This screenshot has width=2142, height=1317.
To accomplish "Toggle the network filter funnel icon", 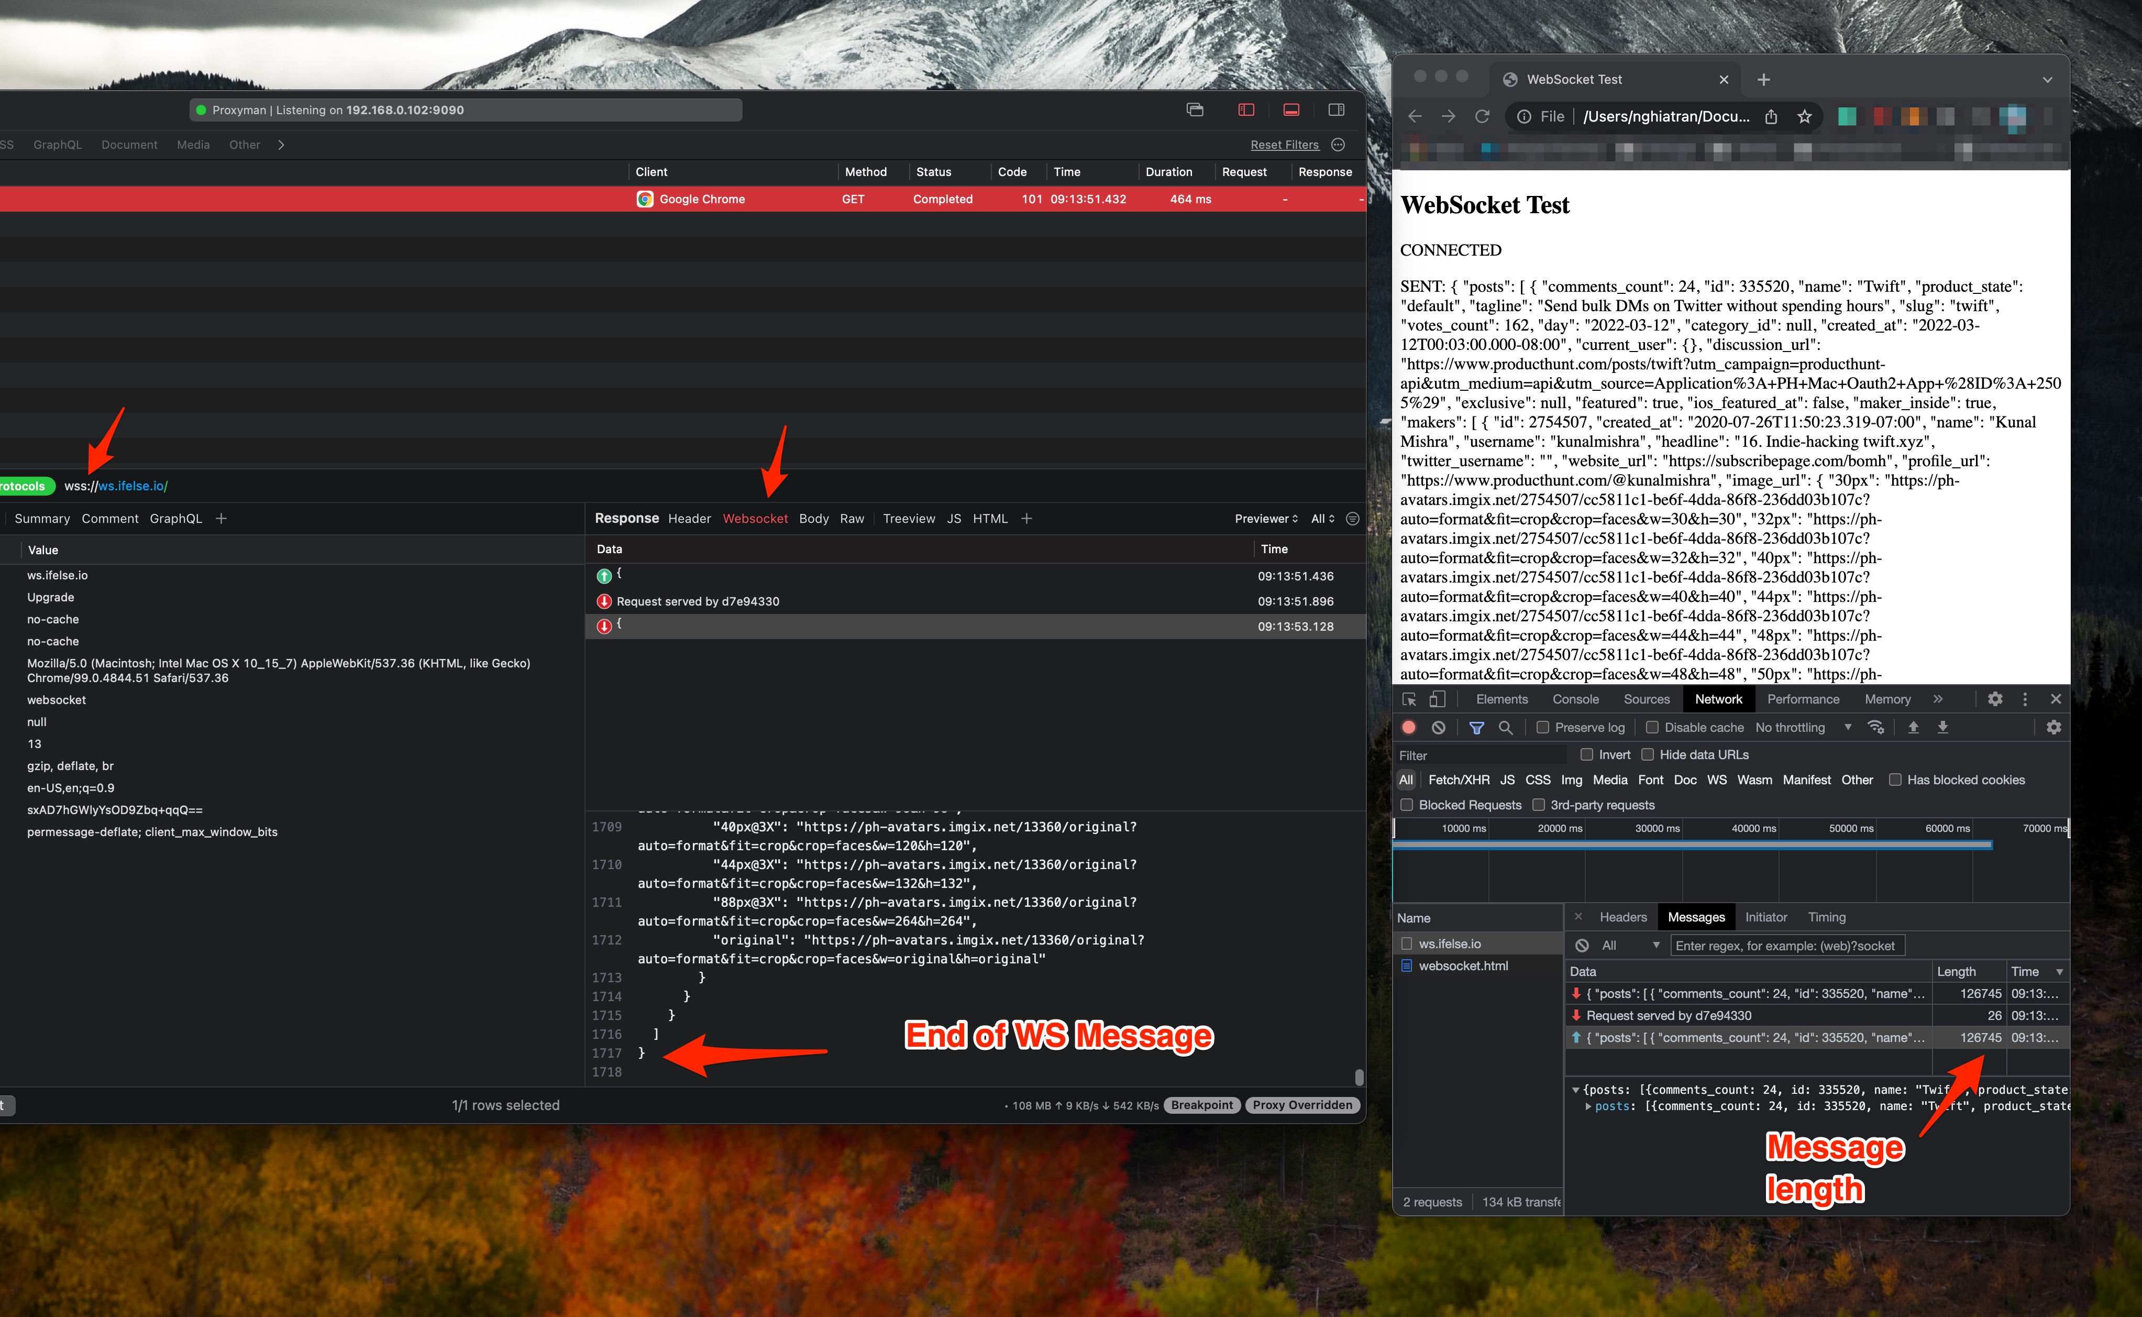I will 1477,727.
